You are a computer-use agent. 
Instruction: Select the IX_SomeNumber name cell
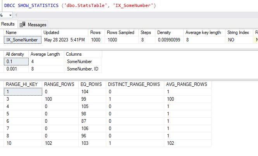point(21,39)
